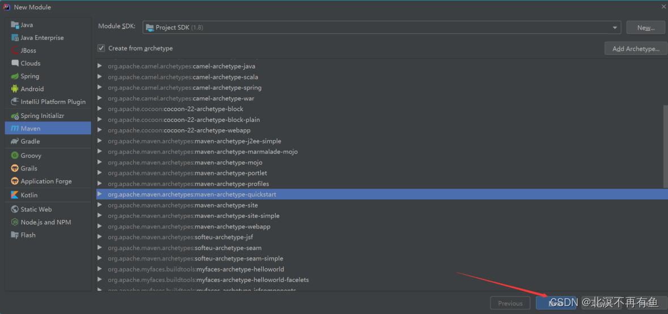Open the Module SDK dropdown

pyautogui.click(x=382, y=27)
